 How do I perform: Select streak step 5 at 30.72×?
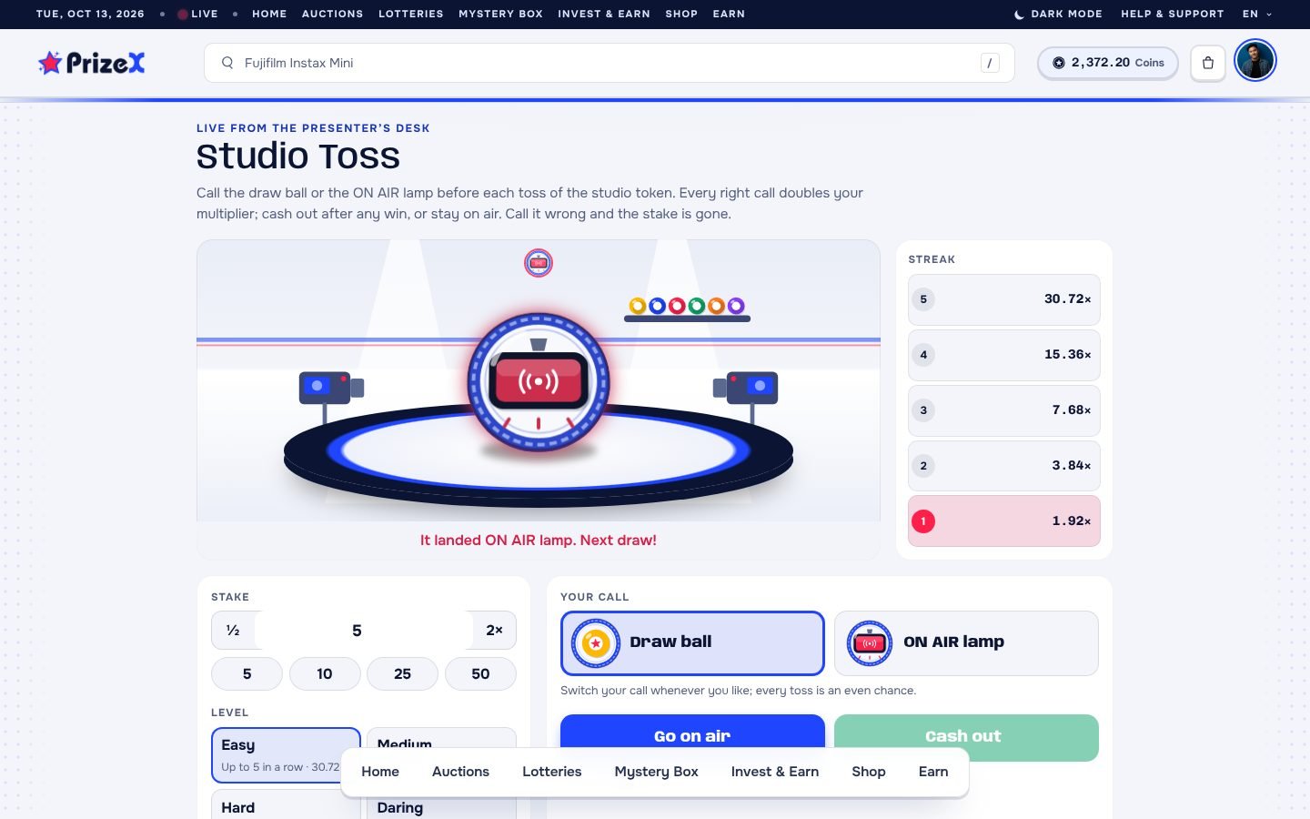coord(1004,299)
